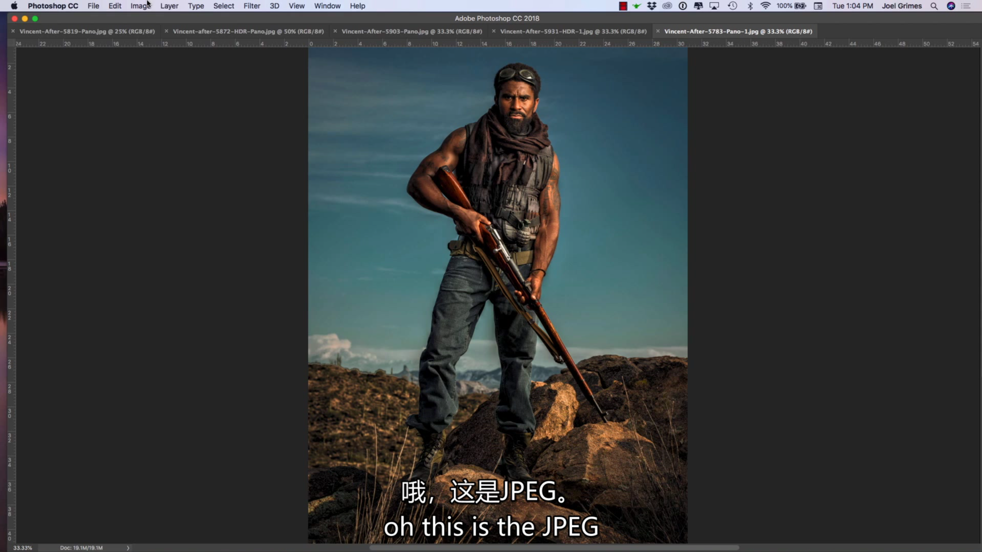Expand the status bar Doc info chevron
Screen dimensions: 982x552
[128, 548]
